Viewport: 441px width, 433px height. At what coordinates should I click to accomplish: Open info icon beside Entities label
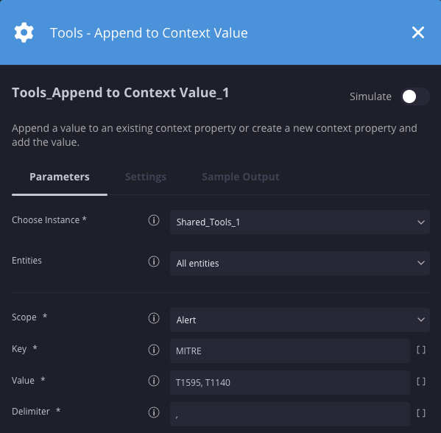[x=154, y=261]
